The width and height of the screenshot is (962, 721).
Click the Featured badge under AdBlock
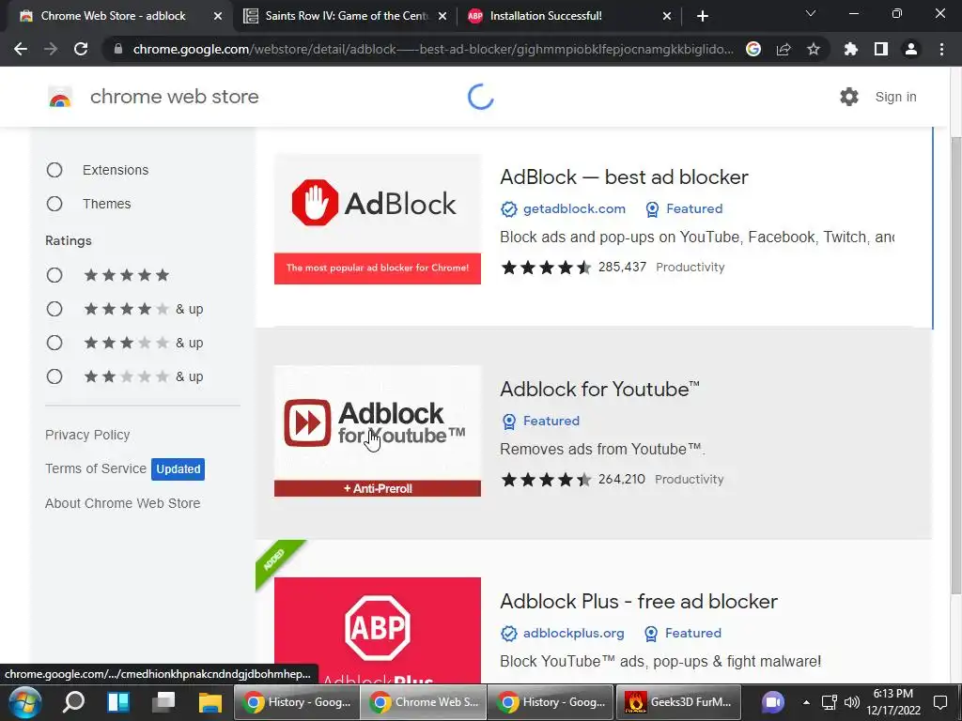[684, 208]
